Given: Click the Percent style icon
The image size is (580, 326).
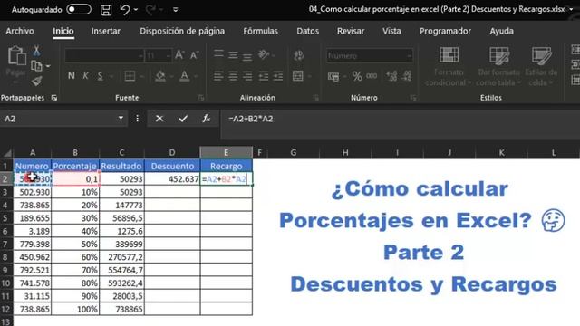Looking at the screenshot, I should pos(357,76).
